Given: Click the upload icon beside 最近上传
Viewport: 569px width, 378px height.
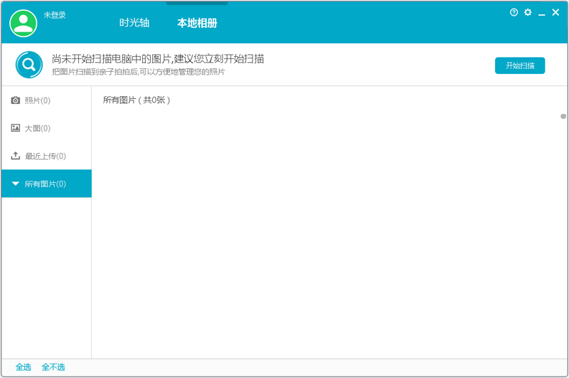Looking at the screenshot, I should [x=16, y=156].
